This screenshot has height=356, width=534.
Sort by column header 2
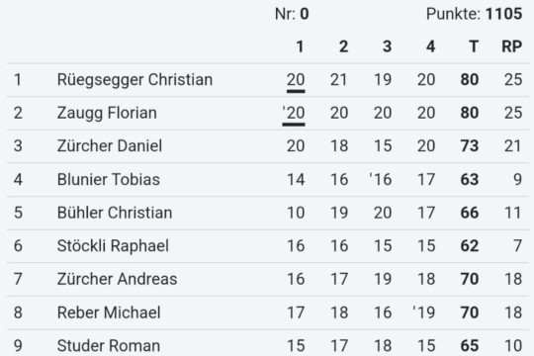(343, 46)
